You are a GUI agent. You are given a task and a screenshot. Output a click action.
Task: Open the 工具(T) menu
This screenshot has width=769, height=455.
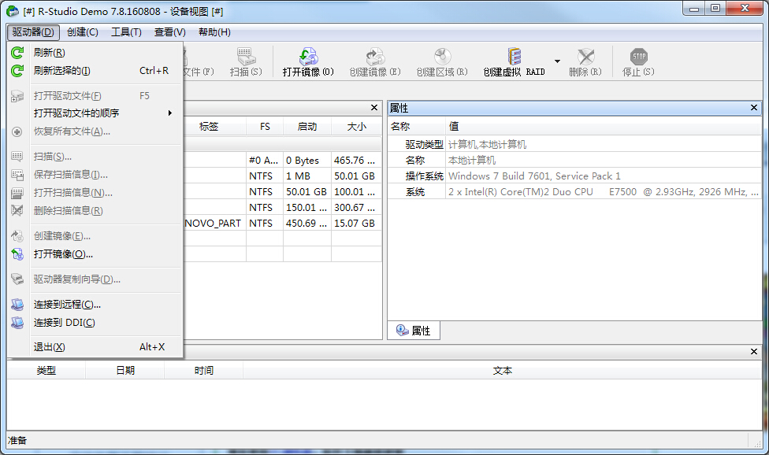pyautogui.click(x=125, y=31)
